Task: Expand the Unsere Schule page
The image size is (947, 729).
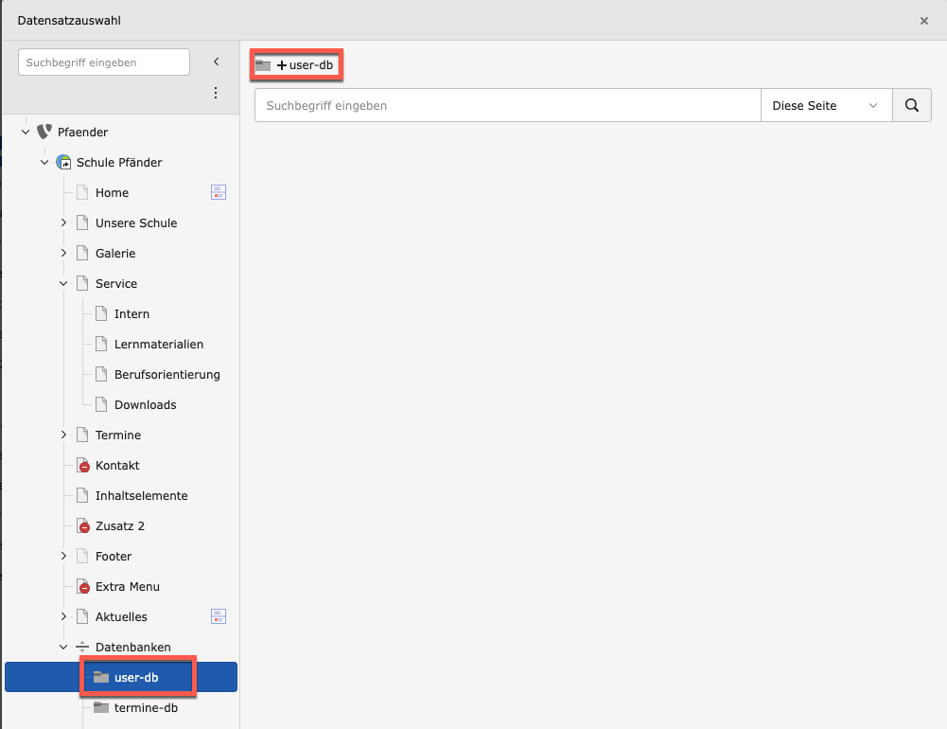Action: [63, 222]
